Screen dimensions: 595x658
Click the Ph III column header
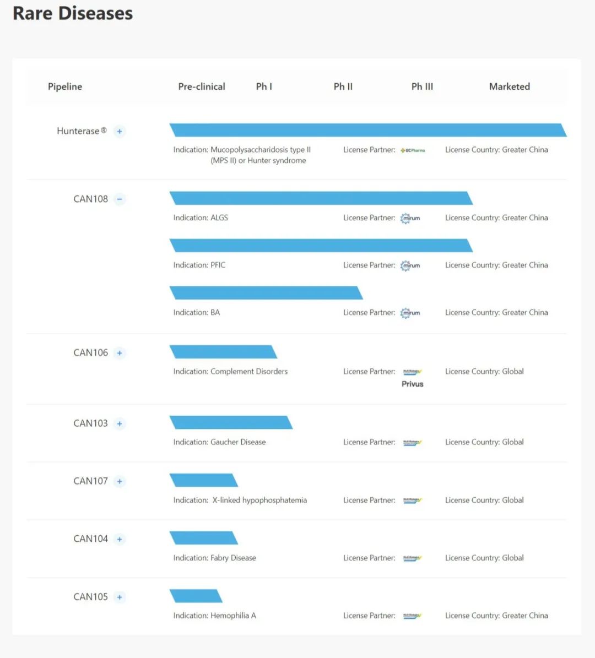(x=422, y=86)
